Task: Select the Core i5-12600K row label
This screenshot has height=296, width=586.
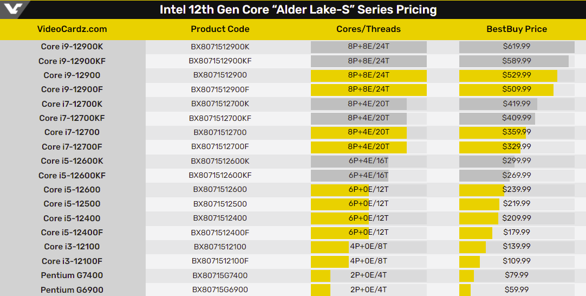Action: pos(72,161)
